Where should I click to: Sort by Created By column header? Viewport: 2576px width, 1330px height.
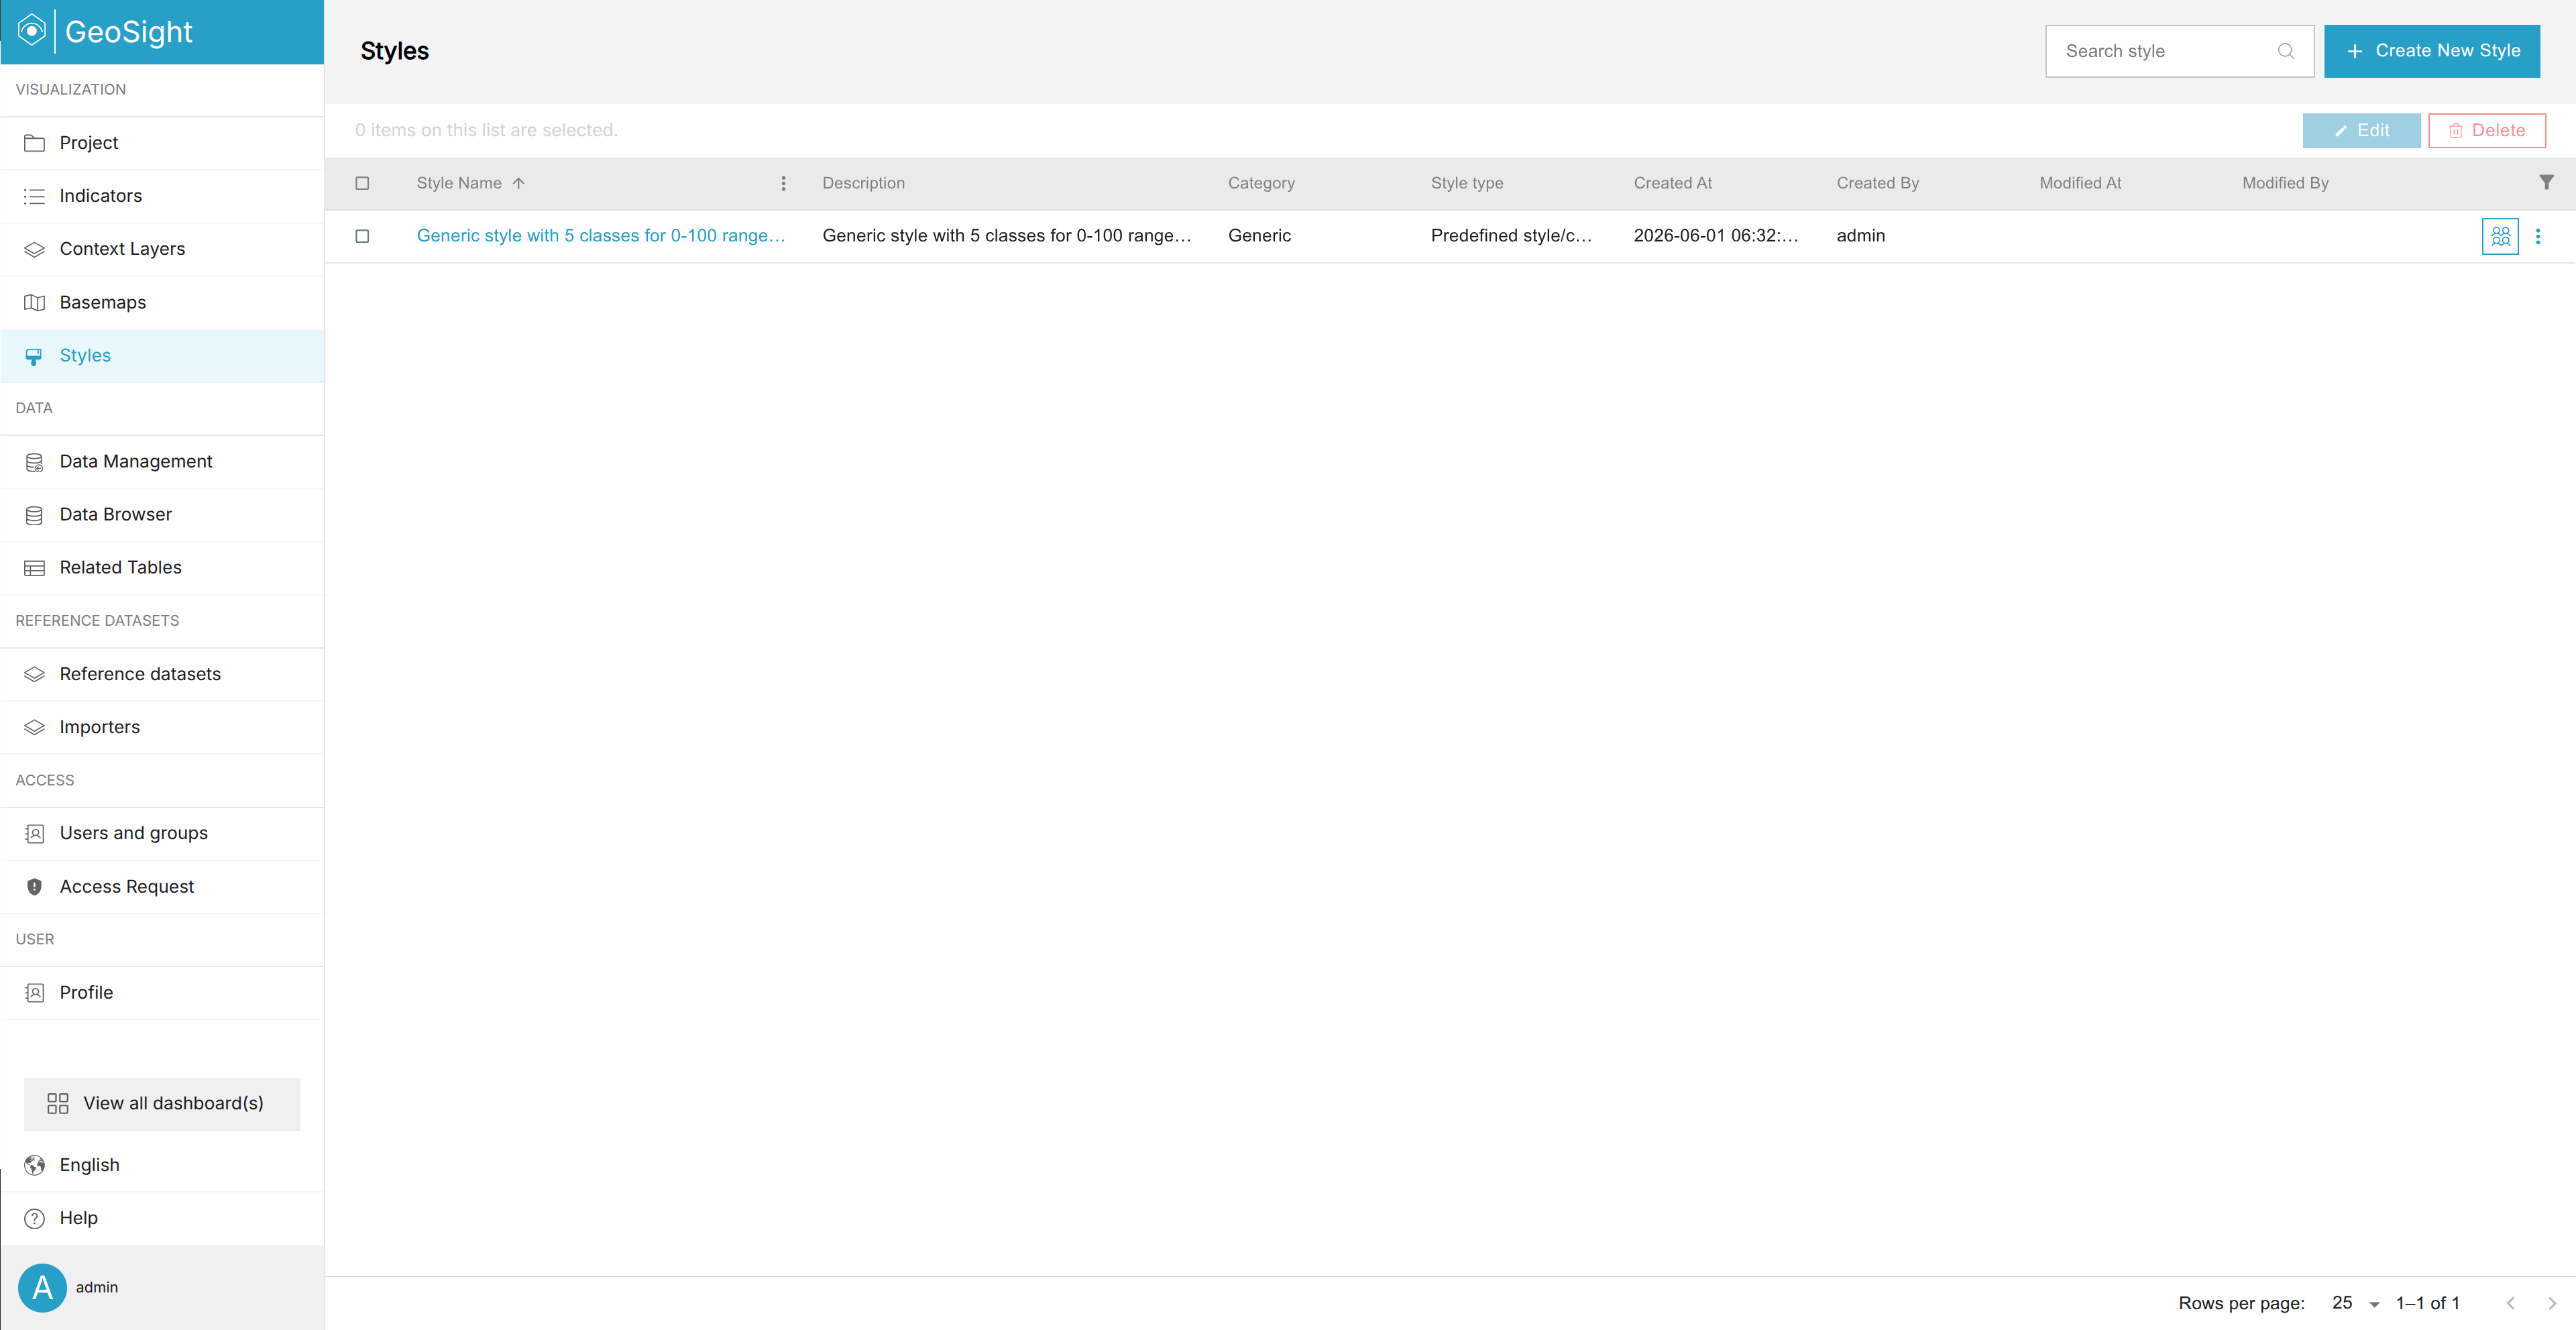coord(1877,183)
